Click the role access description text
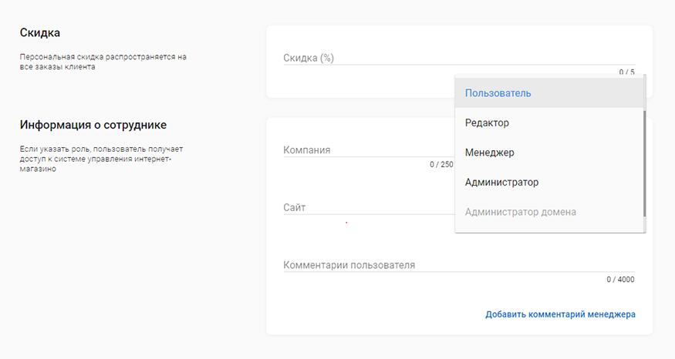 tap(101, 159)
